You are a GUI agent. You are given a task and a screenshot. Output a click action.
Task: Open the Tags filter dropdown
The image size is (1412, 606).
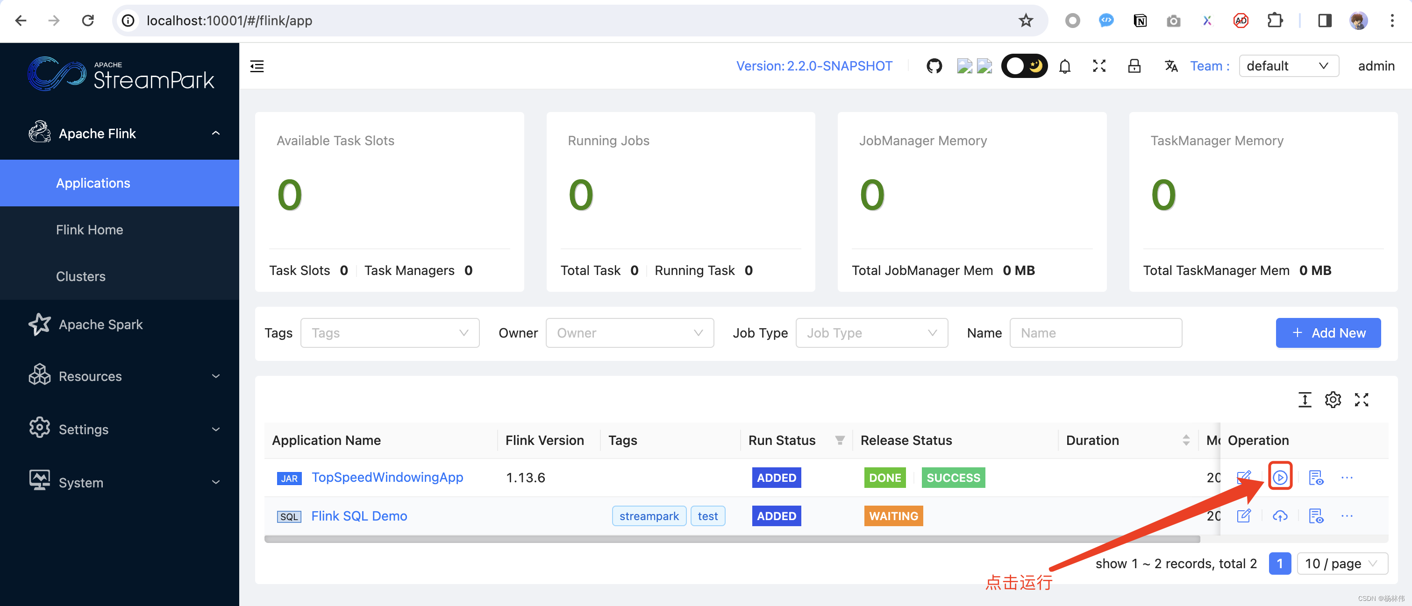tap(390, 332)
